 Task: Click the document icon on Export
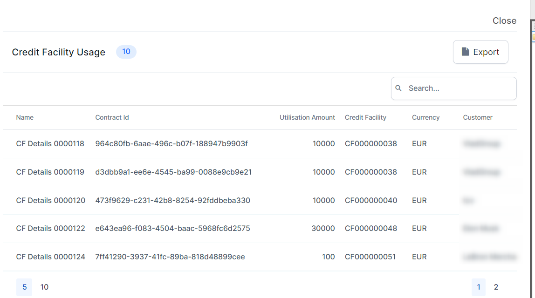coord(465,52)
